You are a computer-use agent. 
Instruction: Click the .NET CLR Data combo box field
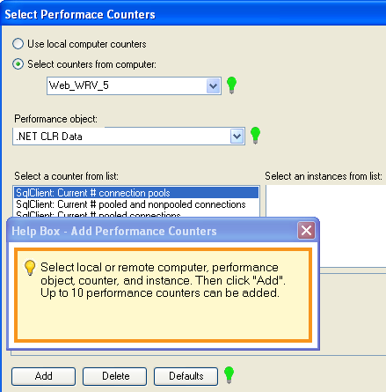click(121, 137)
